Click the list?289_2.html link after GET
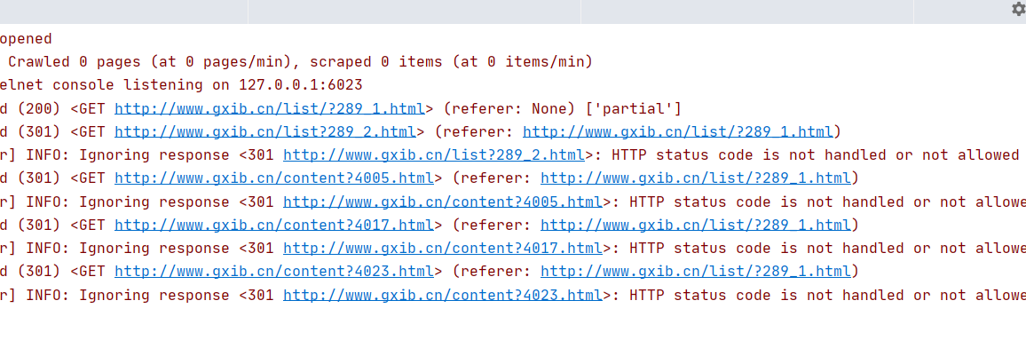 pyautogui.click(x=265, y=132)
